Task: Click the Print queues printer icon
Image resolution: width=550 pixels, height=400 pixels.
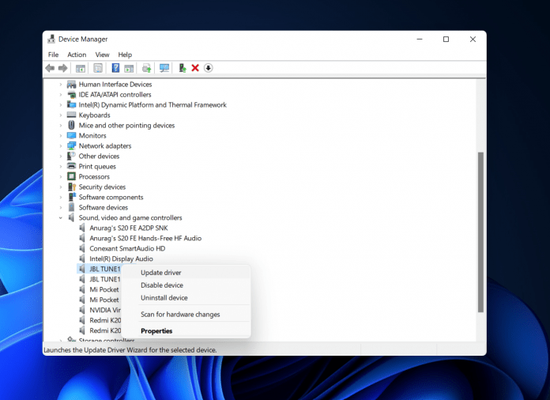Action: [x=72, y=166]
